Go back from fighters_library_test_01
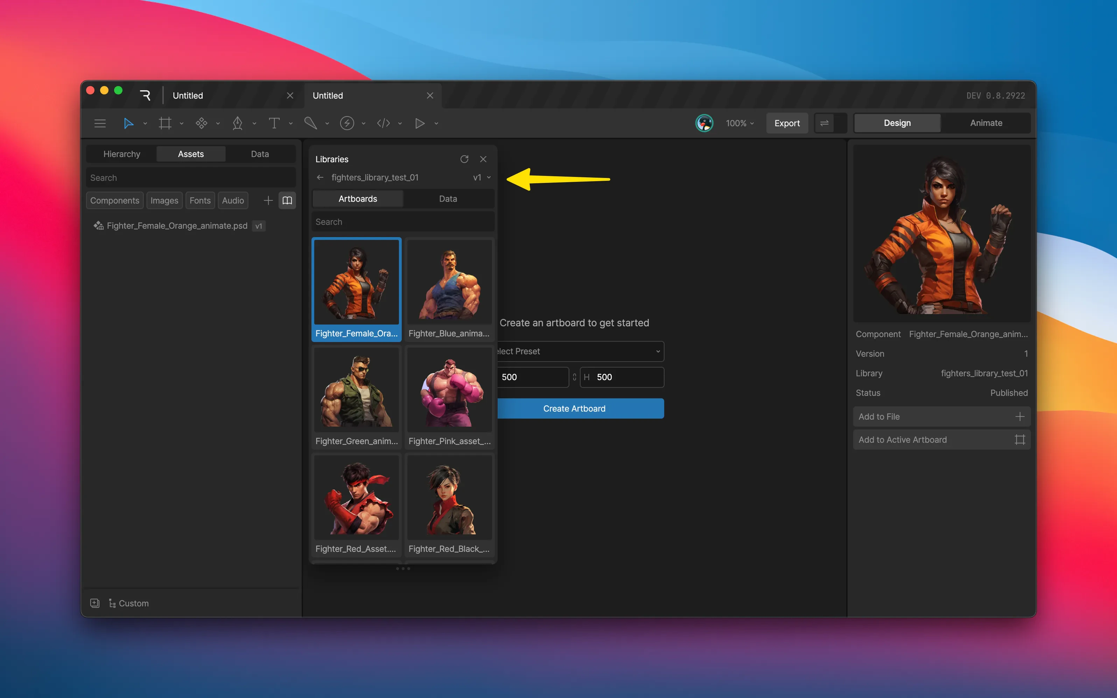The width and height of the screenshot is (1117, 698). point(320,178)
